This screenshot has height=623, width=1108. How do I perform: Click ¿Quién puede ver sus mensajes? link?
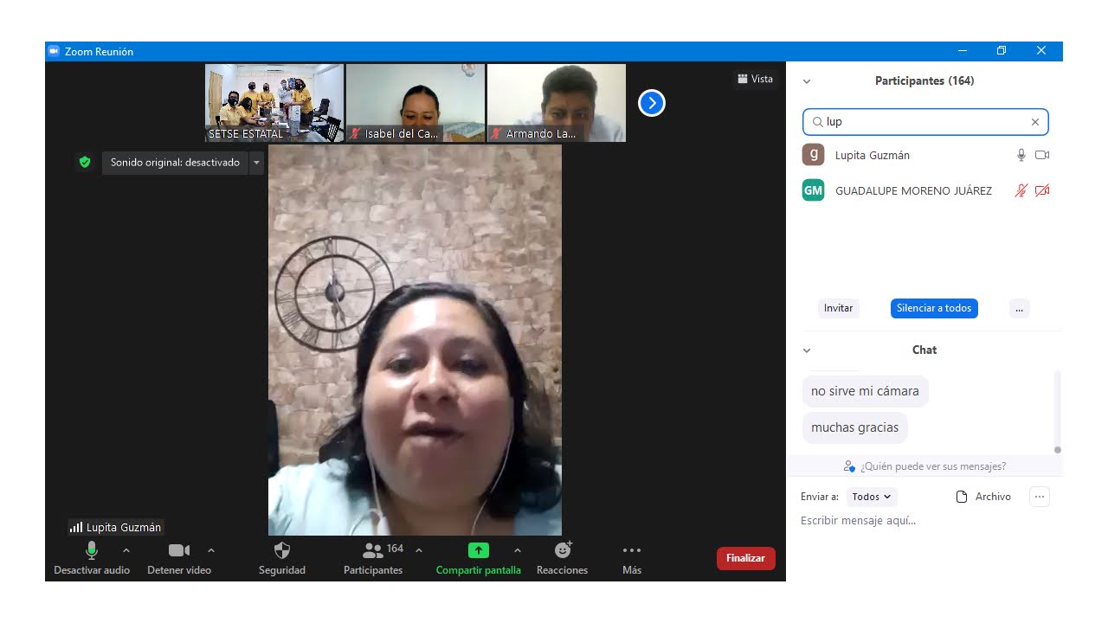932,466
